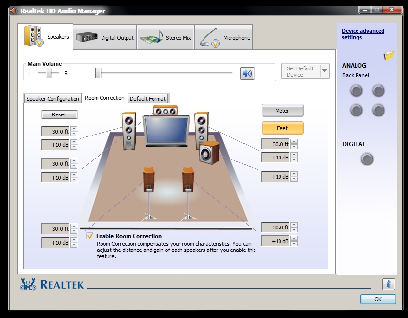Switch to the Stereo Mix tab
This screenshot has height=318, width=408.
(x=165, y=37)
